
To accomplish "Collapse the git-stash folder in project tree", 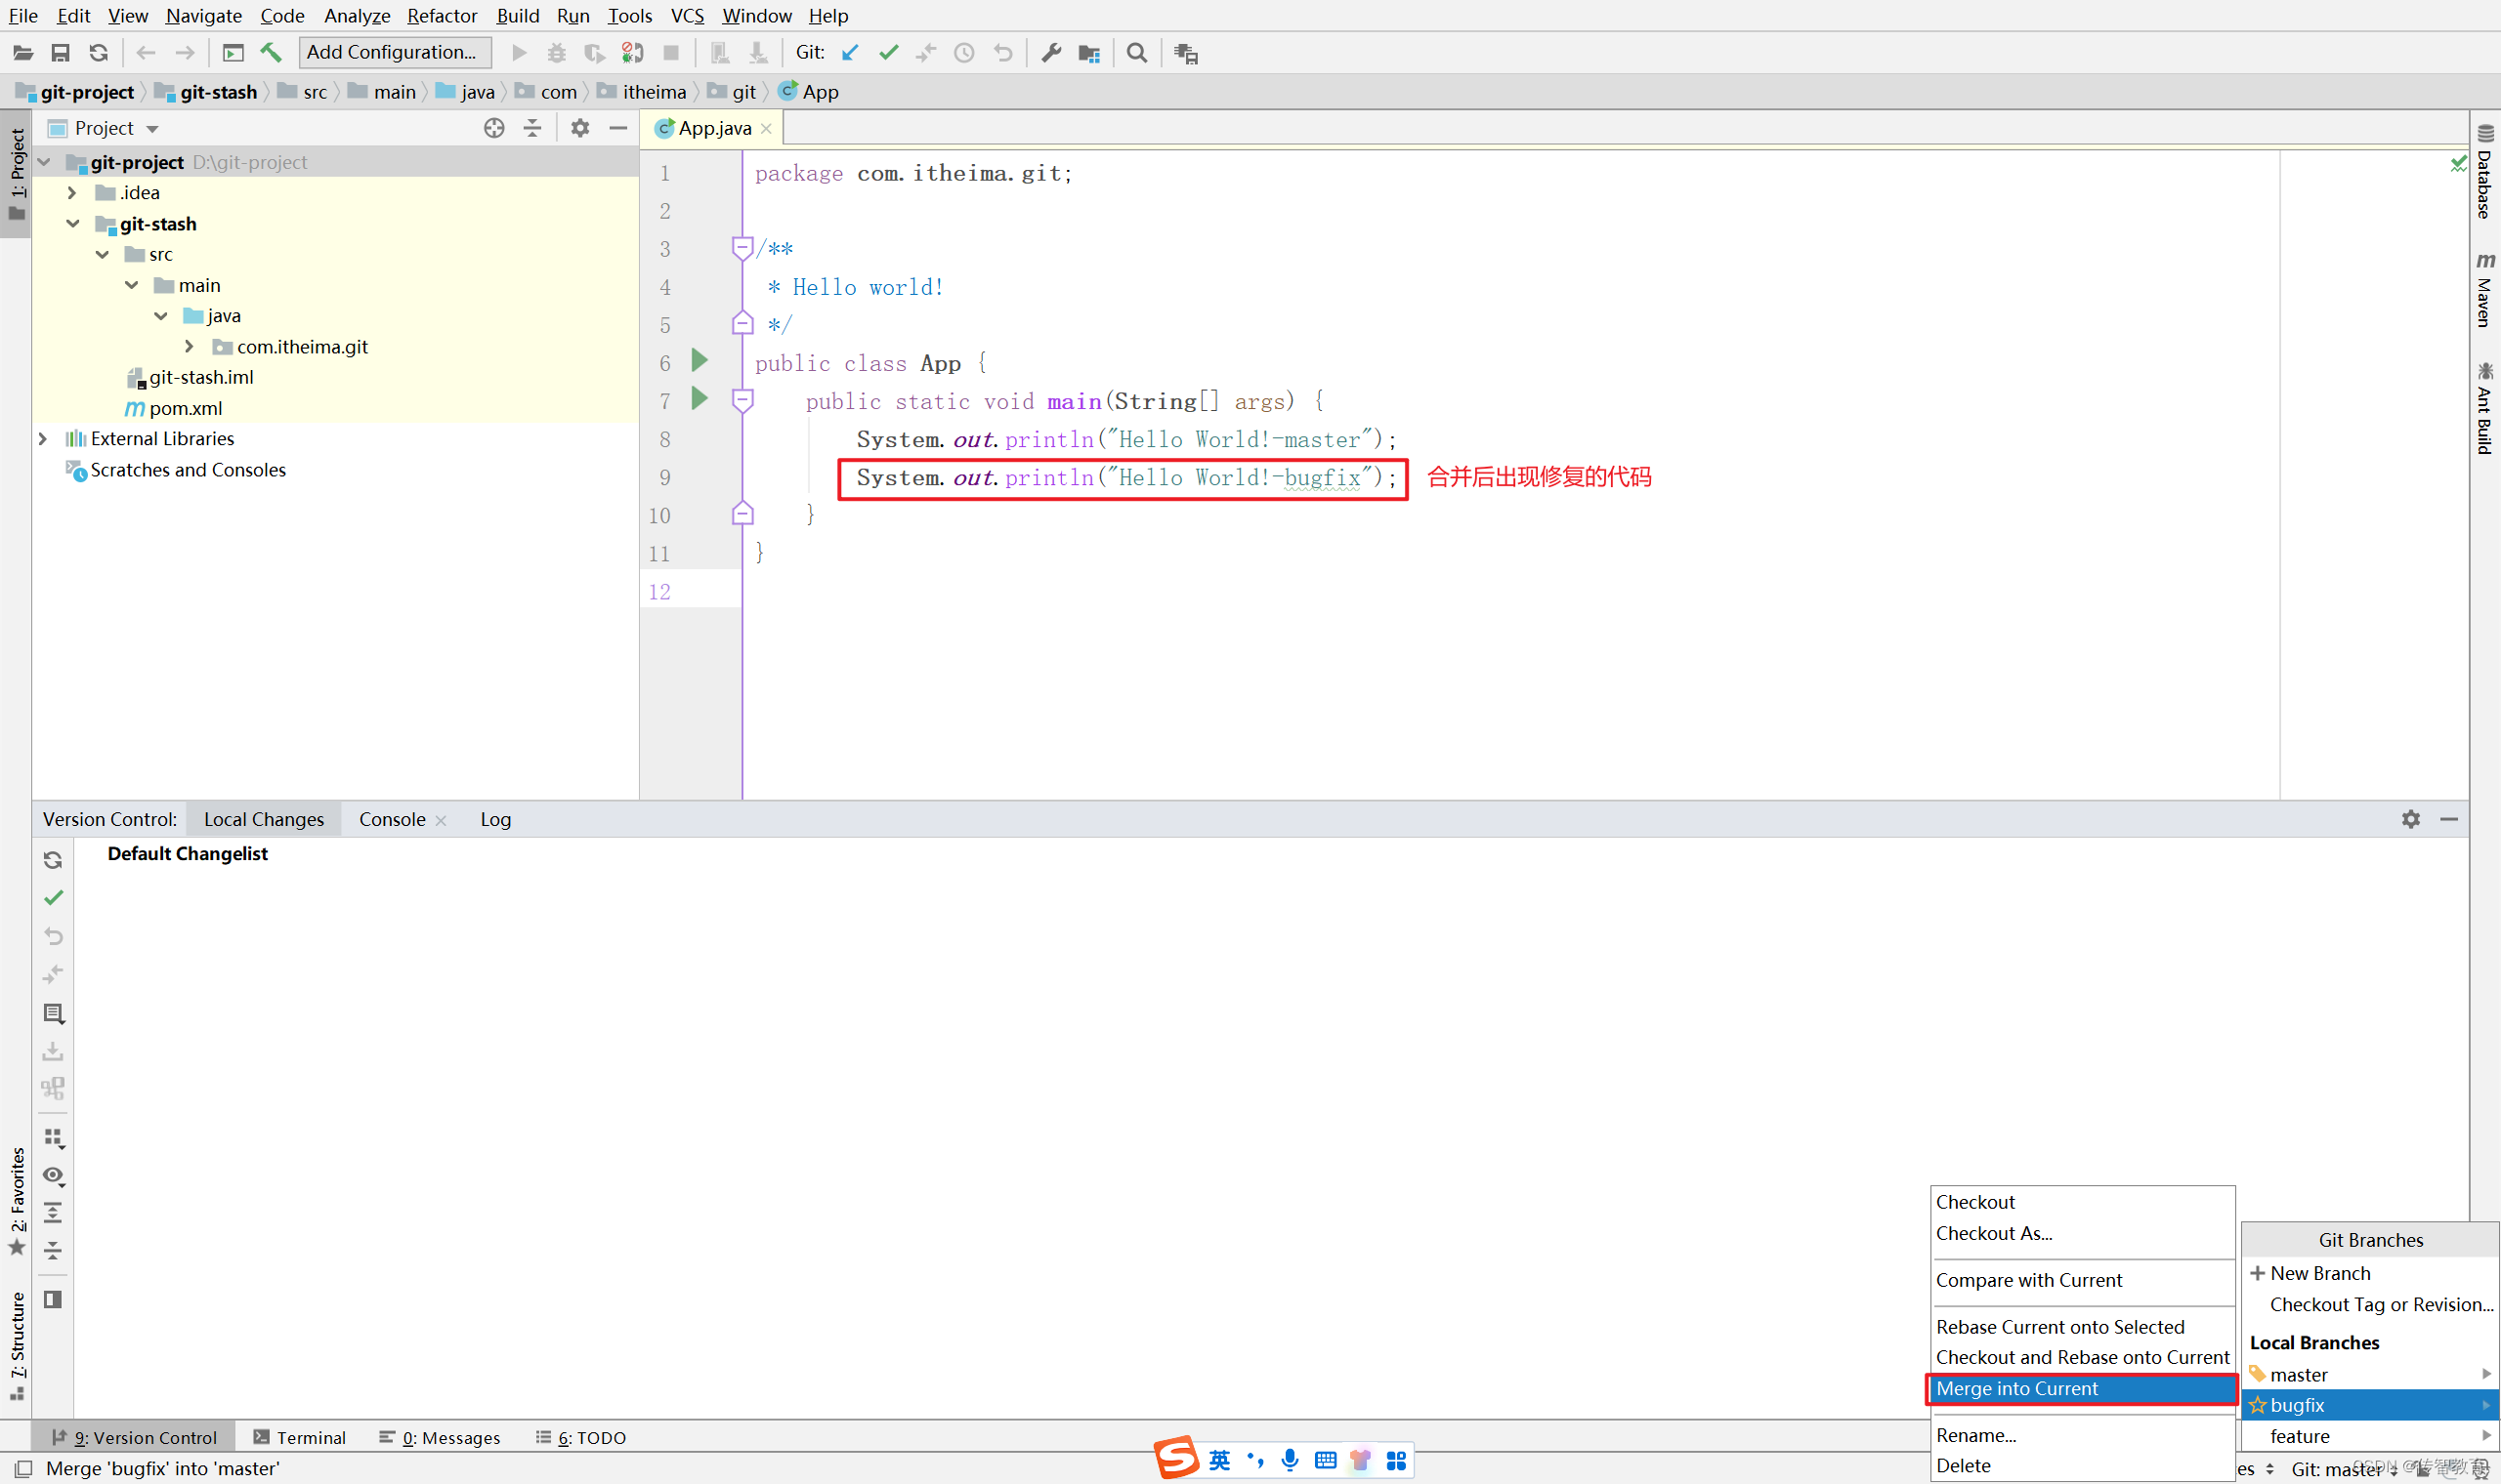I will [x=73, y=224].
